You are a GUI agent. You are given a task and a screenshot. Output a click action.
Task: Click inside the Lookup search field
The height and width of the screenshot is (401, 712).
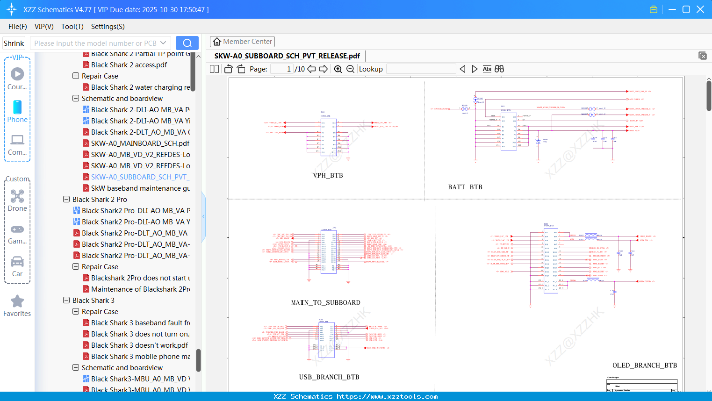[420, 69]
